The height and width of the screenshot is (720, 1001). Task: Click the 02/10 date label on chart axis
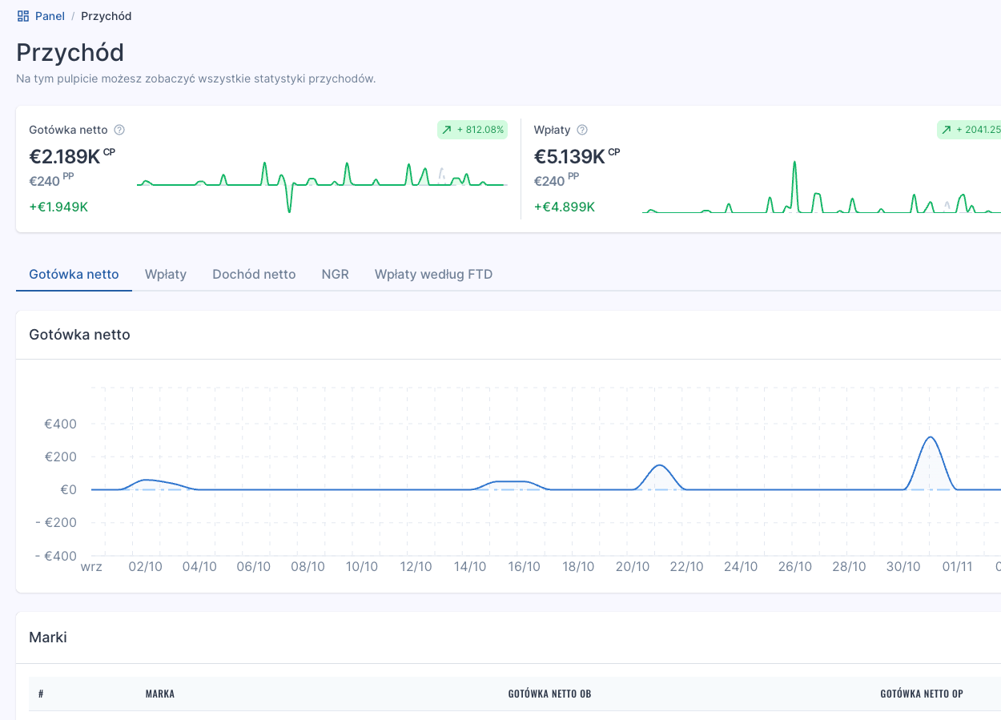(146, 567)
